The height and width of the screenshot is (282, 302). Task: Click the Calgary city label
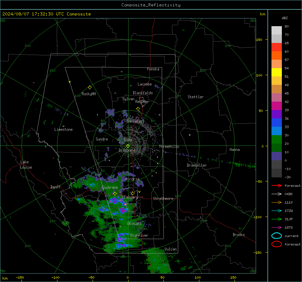(x=131, y=197)
